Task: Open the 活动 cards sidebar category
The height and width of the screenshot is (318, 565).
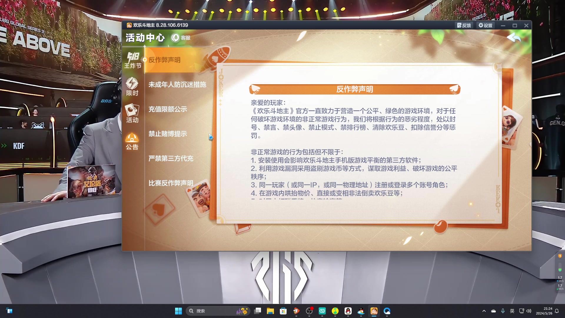Action: point(132,114)
